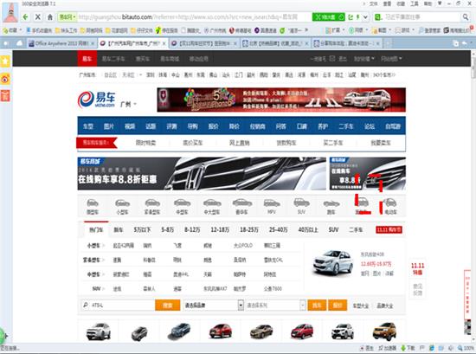
Task: Select the 电动车 electric car icon
Action: pos(390,206)
